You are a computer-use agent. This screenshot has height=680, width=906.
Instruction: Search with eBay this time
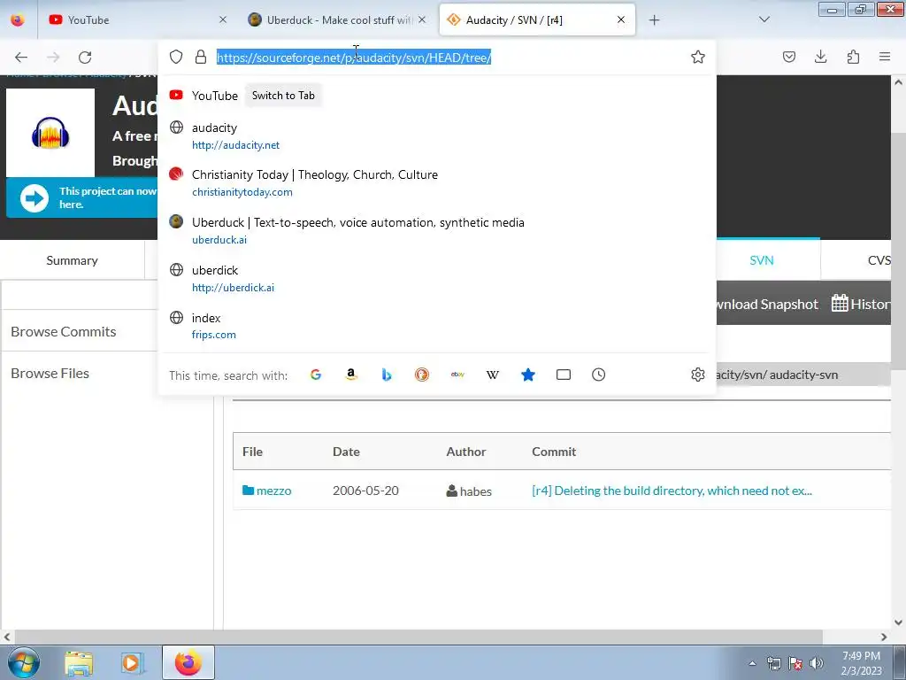pyautogui.click(x=457, y=375)
